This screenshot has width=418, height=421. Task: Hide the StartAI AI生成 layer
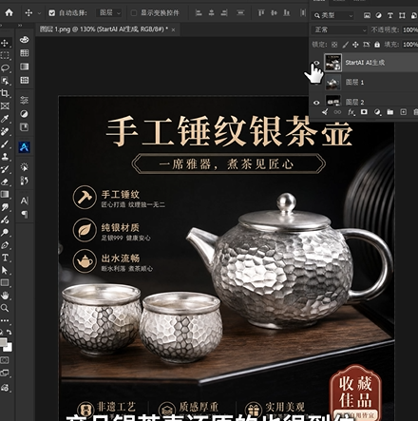click(x=316, y=63)
